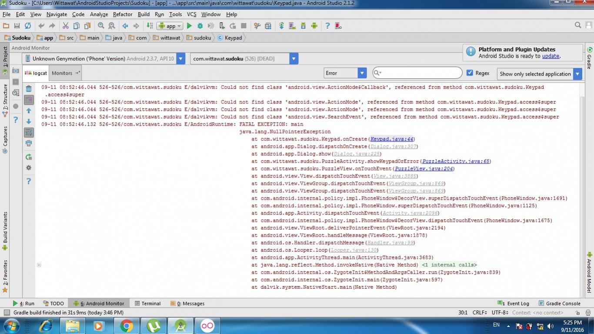Open the VCS menu
594x334 pixels.
point(192,14)
